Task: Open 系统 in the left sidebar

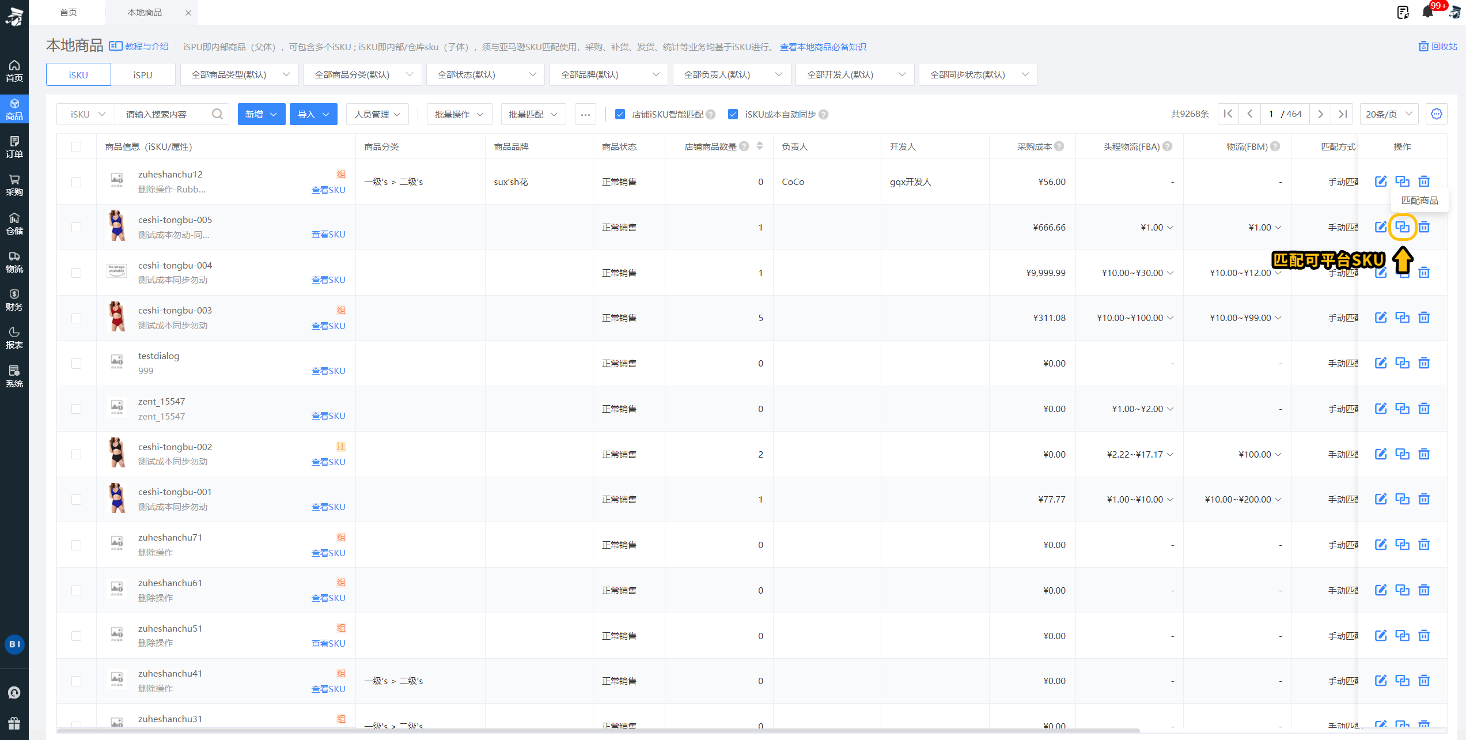Action: [x=14, y=376]
